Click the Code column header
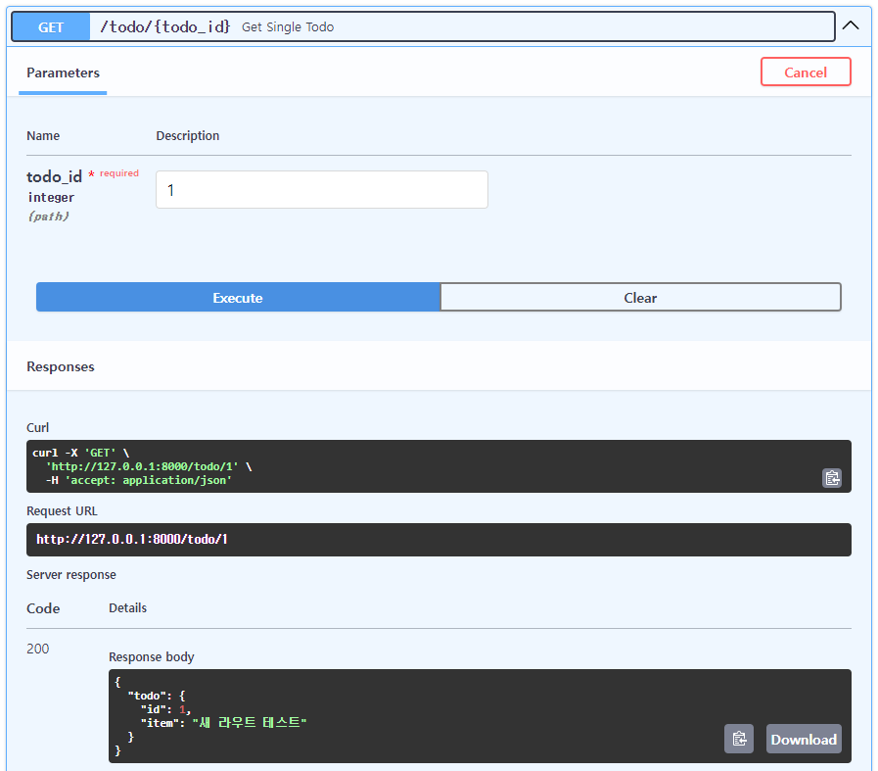Image resolution: width=878 pixels, height=771 pixels. [x=43, y=608]
